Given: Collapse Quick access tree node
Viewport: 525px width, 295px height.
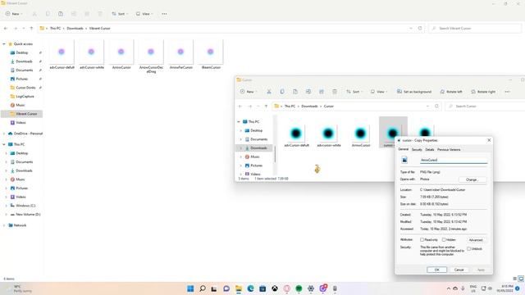Looking at the screenshot, I should (x=4, y=43).
